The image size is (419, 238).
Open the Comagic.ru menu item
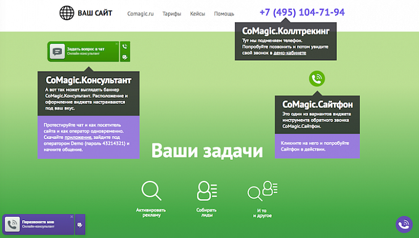(140, 14)
